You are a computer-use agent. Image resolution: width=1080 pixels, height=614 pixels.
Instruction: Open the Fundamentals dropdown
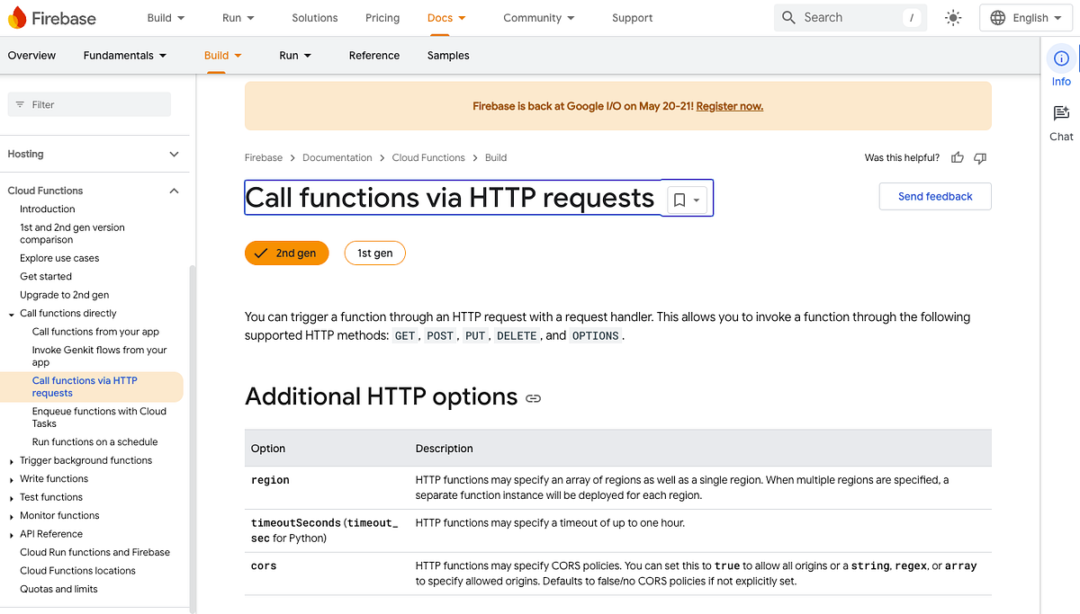point(124,55)
